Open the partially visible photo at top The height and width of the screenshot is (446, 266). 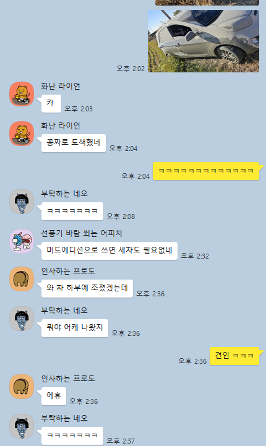click(x=207, y=2)
